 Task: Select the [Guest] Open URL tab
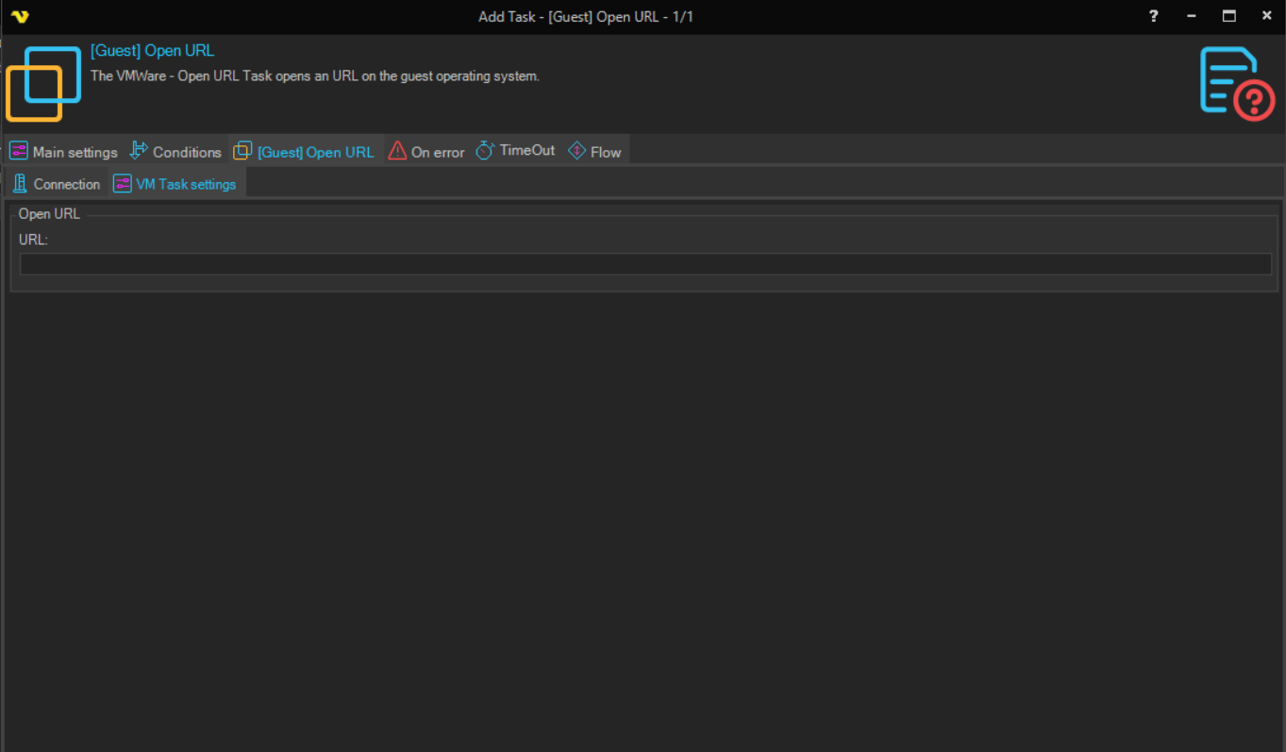click(x=304, y=152)
